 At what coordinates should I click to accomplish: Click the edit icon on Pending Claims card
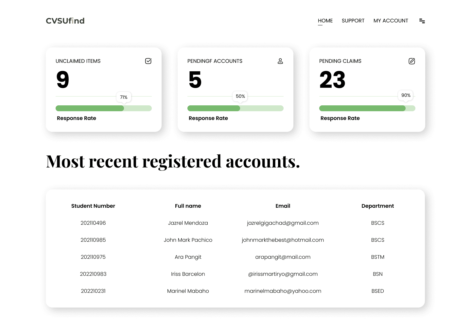412,61
